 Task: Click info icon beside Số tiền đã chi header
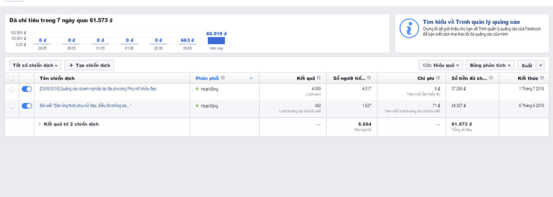(x=491, y=78)
